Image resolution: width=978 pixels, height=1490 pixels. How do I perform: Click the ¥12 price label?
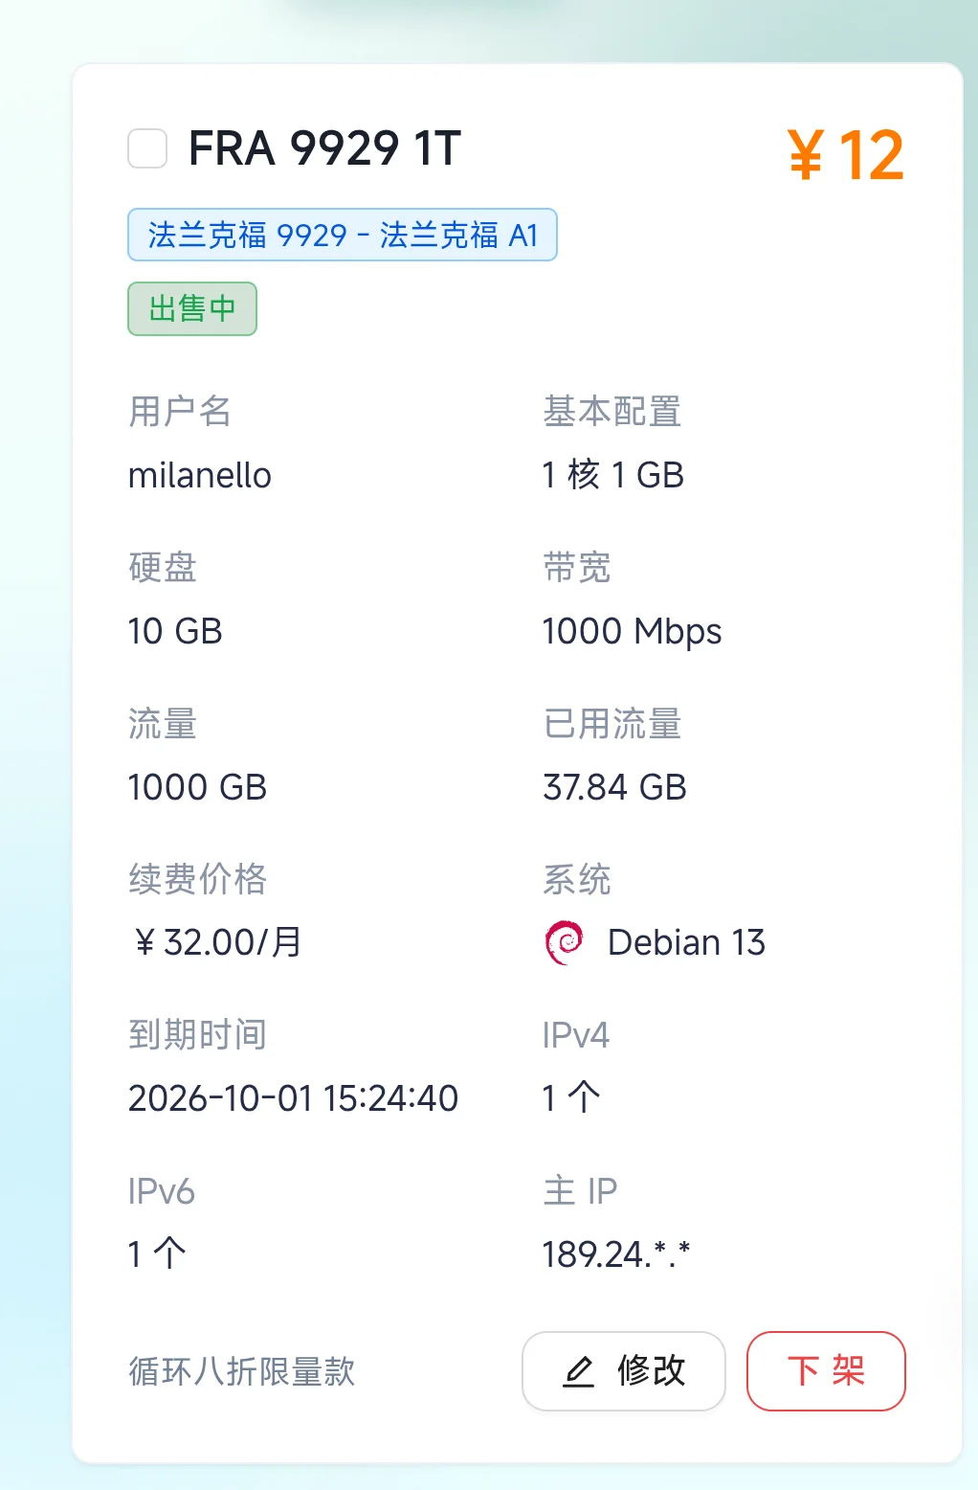(846, 154)
